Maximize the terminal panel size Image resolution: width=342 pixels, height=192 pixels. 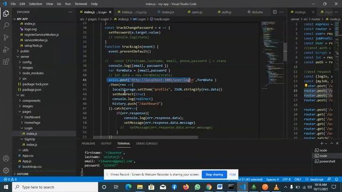click(332, 143)
